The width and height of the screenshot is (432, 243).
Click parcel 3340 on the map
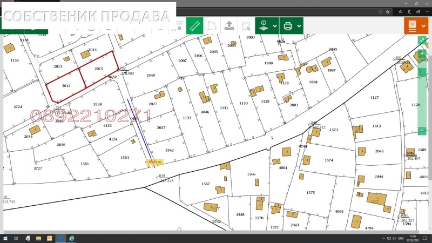(x=151, y=75)
